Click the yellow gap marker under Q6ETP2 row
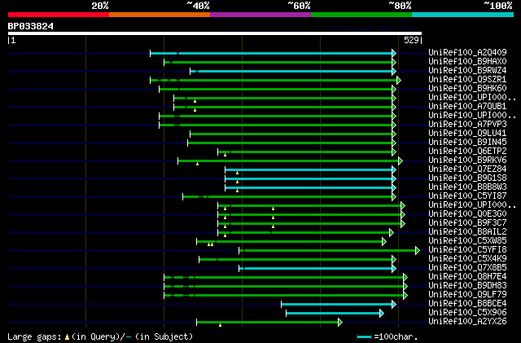The height and width of the screenshot is (343, 521). (x=225, y=155)
